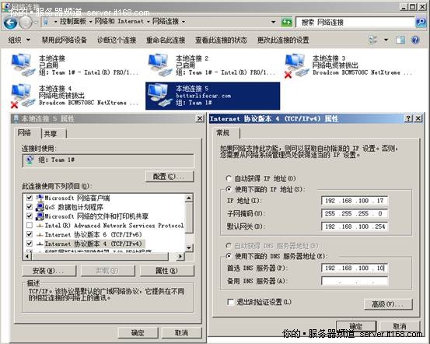The image size is (430, 344).
Task: Select 使用下面的 DNS 服务器地址 radio button
Action: click(x=229, y=256)
